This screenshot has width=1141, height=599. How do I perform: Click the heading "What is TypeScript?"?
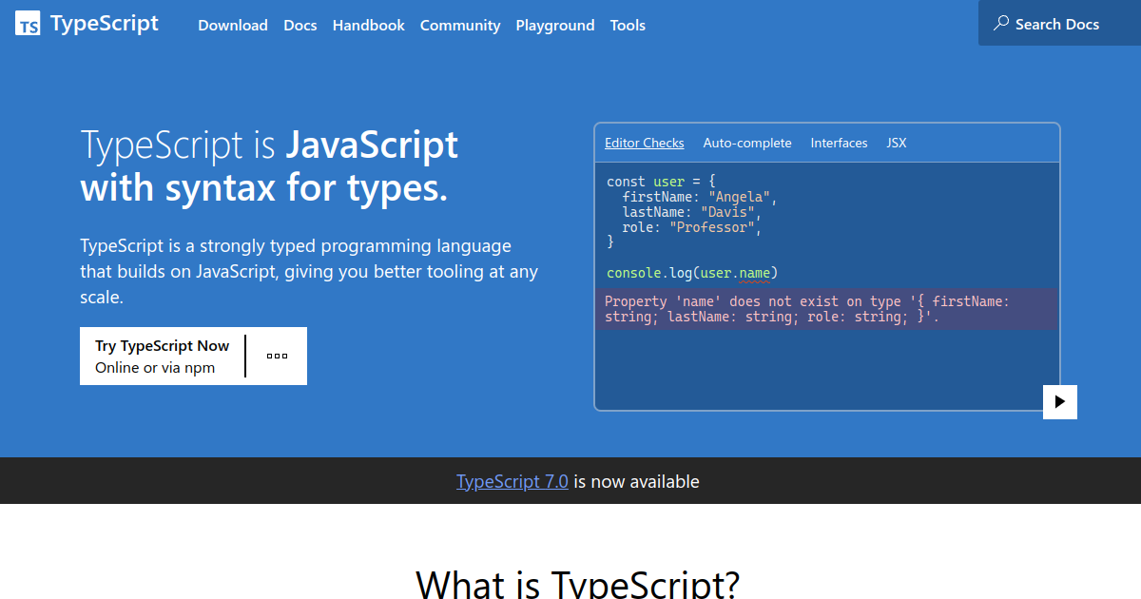[x=577, y=582]
